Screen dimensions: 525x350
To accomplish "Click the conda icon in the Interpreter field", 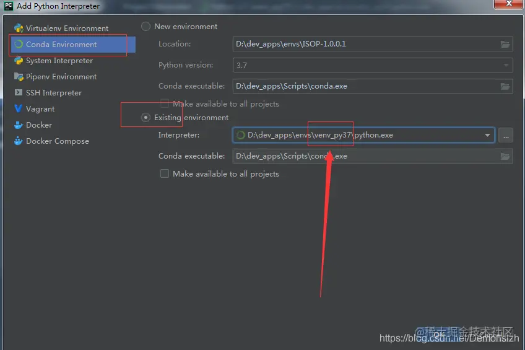I will point(240,135).
